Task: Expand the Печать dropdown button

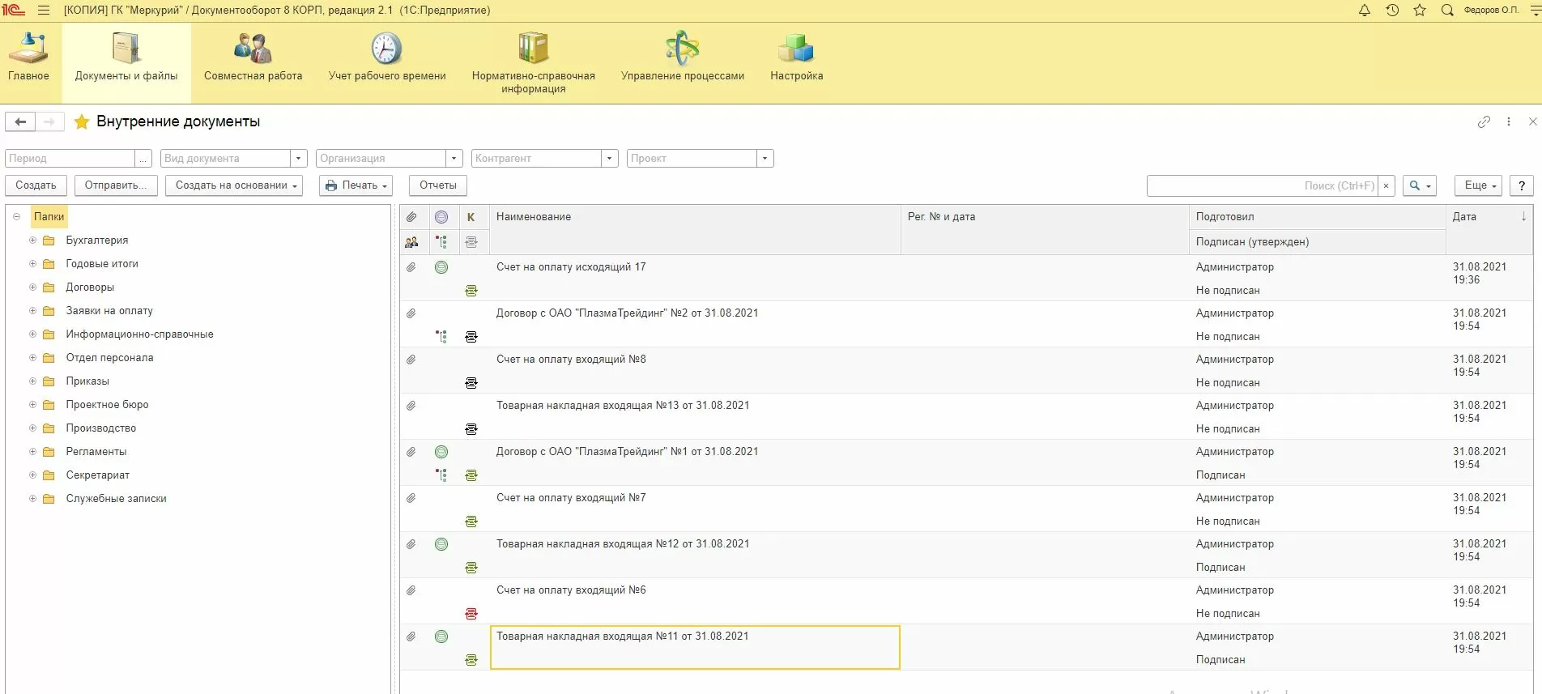Action: [x=356, y=185]
